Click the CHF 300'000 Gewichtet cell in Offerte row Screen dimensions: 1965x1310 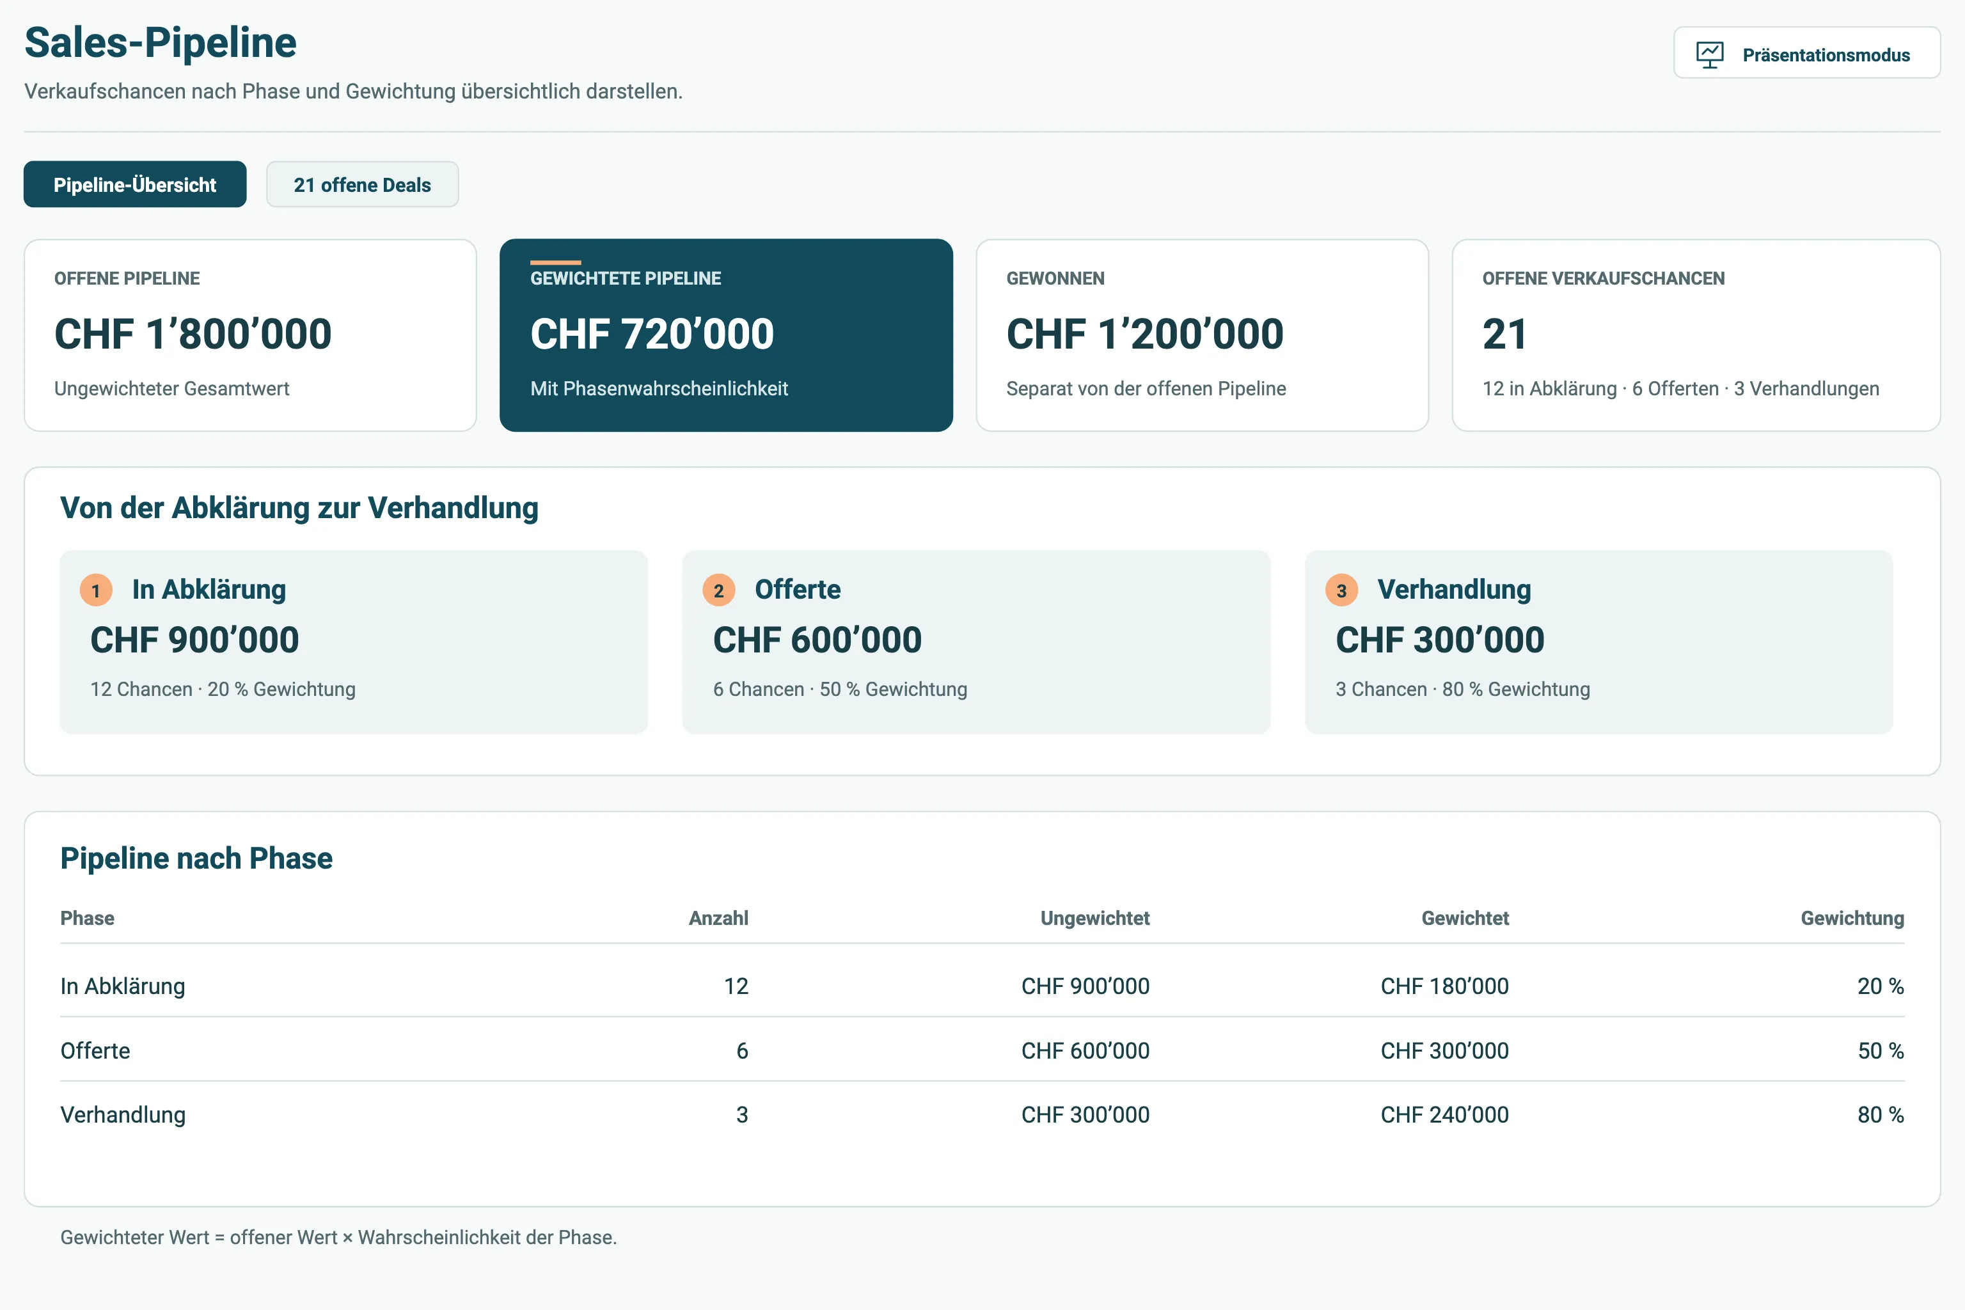pos(1444,1050)
